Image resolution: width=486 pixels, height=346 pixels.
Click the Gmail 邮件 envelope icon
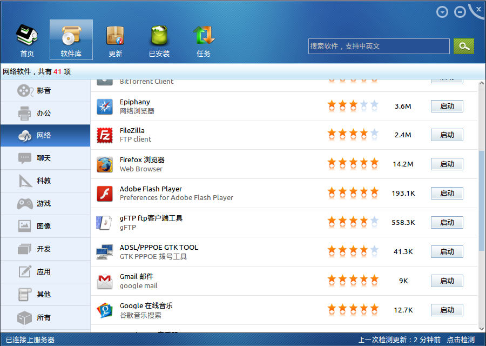point(105,281)
